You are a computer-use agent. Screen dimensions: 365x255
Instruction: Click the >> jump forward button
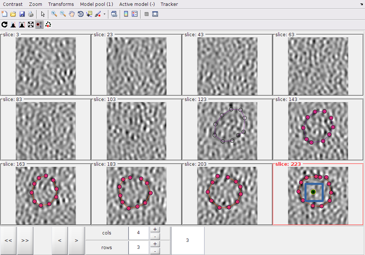tap(25, 241)
